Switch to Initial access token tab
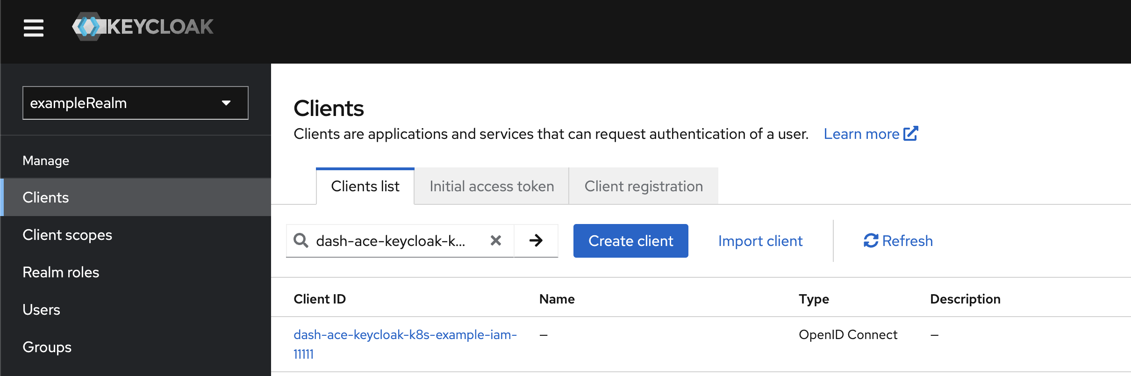Viewport: 1131px width, 376px height. click(492, 186)
